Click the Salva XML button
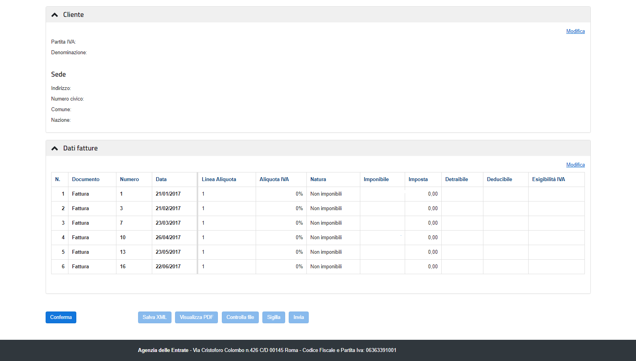 155,317
